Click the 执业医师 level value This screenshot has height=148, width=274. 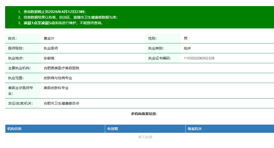point(51,48)
